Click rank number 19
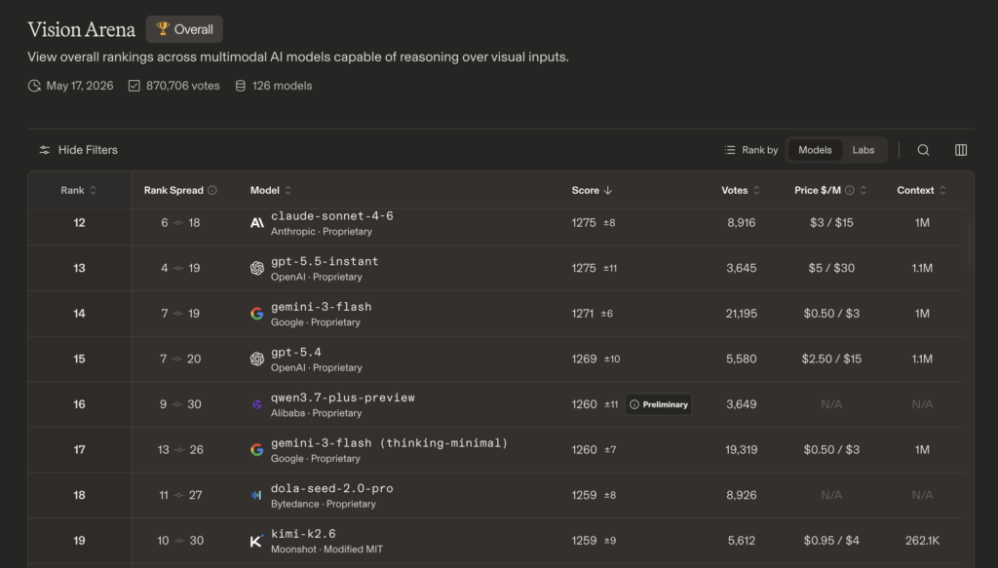 coord(79,541)
